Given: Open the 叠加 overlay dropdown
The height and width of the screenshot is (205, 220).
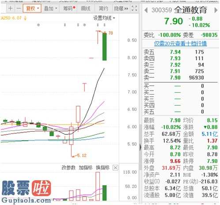Looking at the screenshot, I should tap(50, 8).
